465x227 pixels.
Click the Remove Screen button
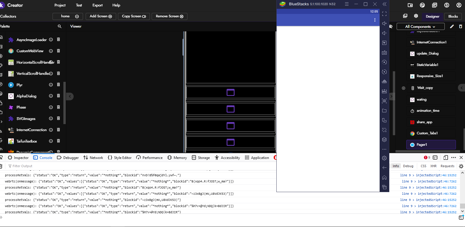tap(170, 16)
